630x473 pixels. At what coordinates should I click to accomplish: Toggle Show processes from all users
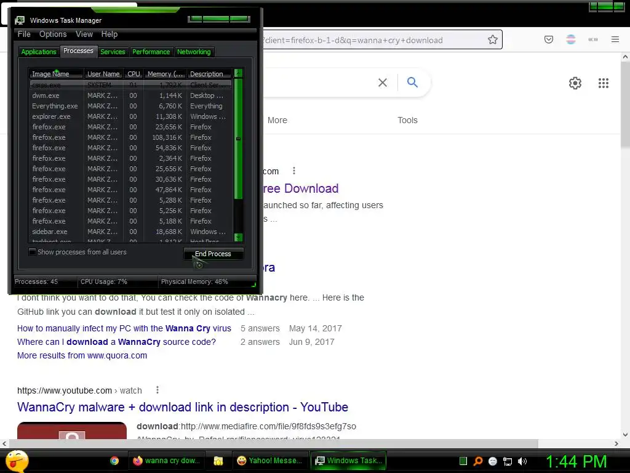(x=33, y=252)
